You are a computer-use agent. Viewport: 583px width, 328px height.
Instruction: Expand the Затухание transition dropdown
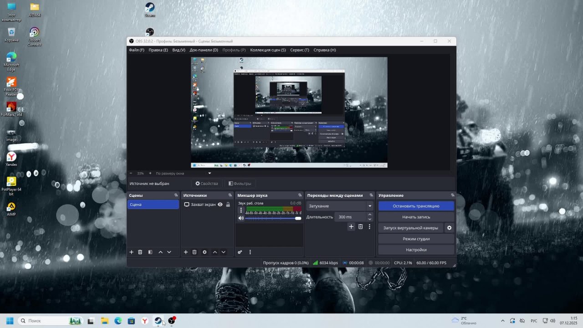click(x=369, y=206)
